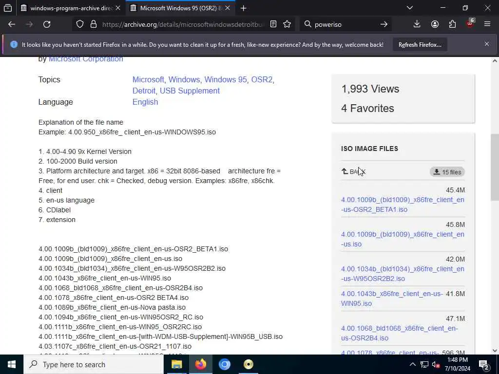Open the English language link
Viewport: 499px width, 374px height.
pos(145,102)
